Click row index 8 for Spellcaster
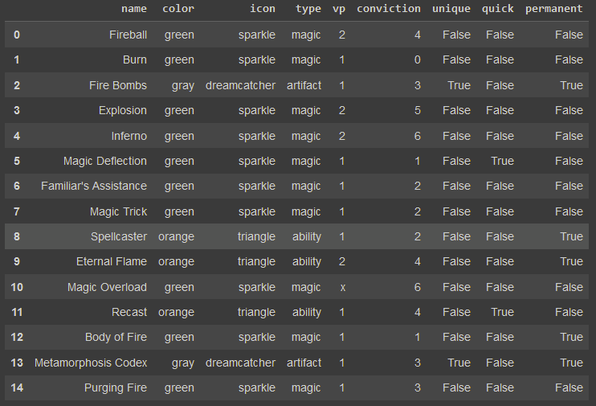Viewport: 596px width, 406px height. point(17,236)
